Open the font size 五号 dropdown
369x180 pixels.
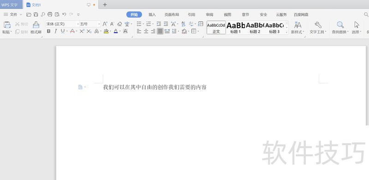(90, 24)
